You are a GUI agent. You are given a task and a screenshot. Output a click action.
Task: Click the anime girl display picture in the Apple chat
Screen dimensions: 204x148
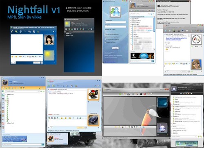pyautogui.click(x=196, y=65)
